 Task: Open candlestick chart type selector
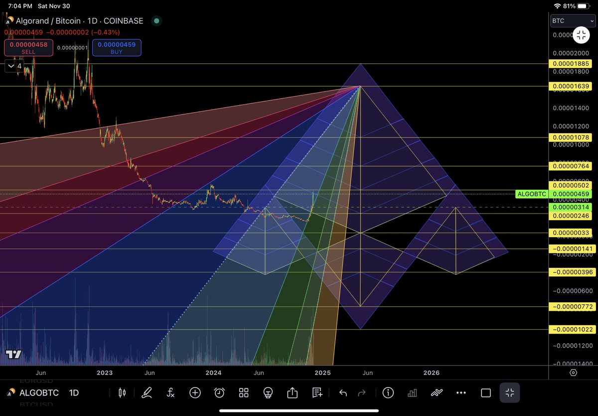pos(122,393)
